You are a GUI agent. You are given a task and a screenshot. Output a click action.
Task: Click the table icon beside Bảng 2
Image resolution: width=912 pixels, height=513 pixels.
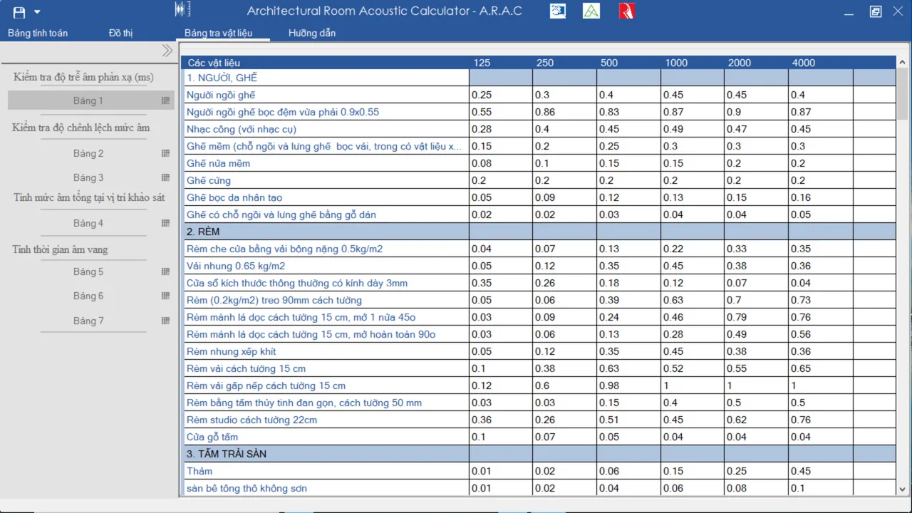165,153
